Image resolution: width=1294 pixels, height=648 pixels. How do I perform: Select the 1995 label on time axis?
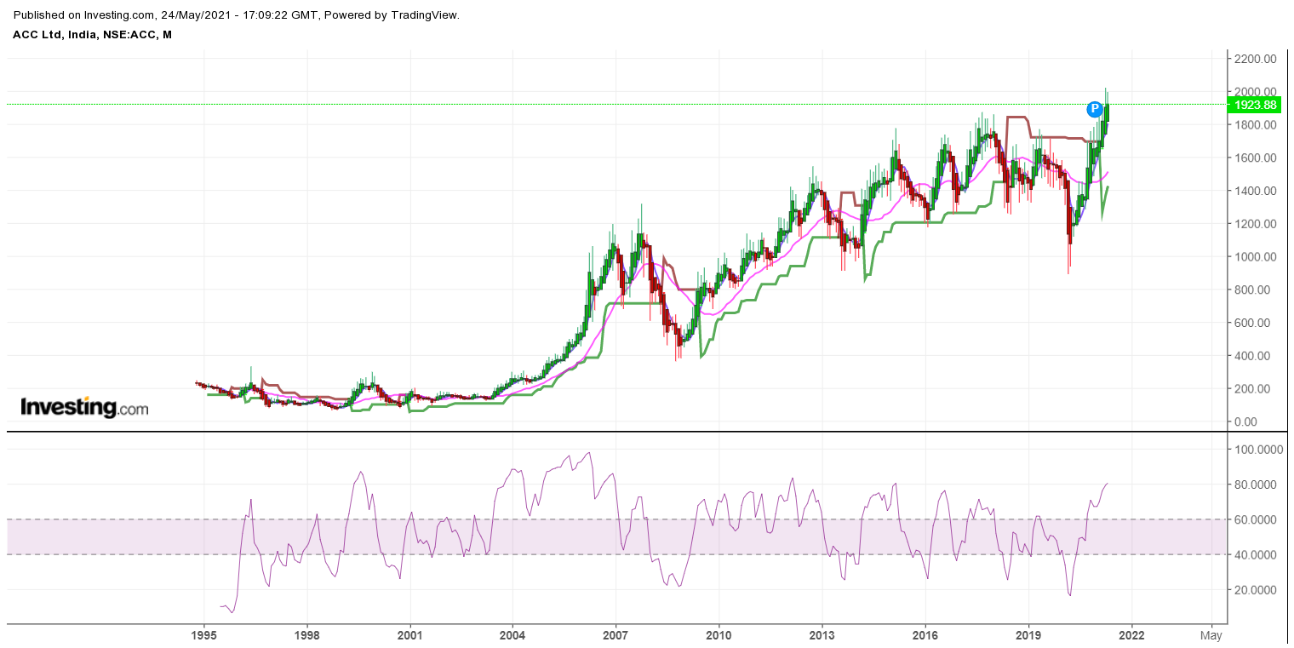204,635
